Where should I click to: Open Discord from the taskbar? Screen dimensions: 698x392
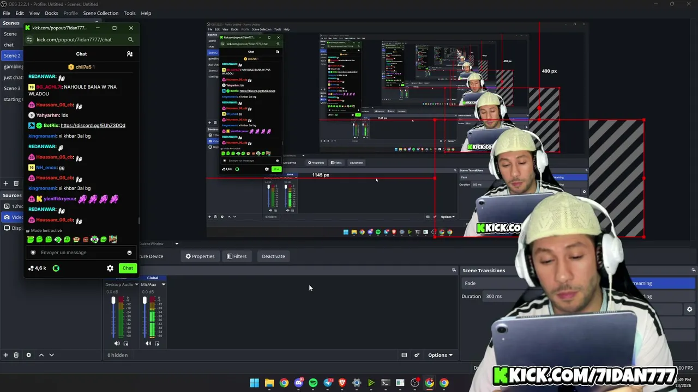[298, 383]
